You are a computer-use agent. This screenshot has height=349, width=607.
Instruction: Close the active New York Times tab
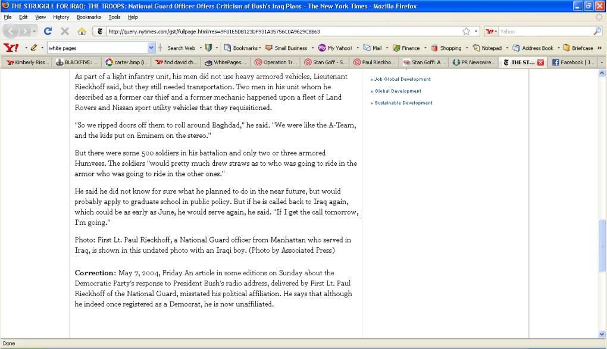pyautogui.click(x=541, y=62)
